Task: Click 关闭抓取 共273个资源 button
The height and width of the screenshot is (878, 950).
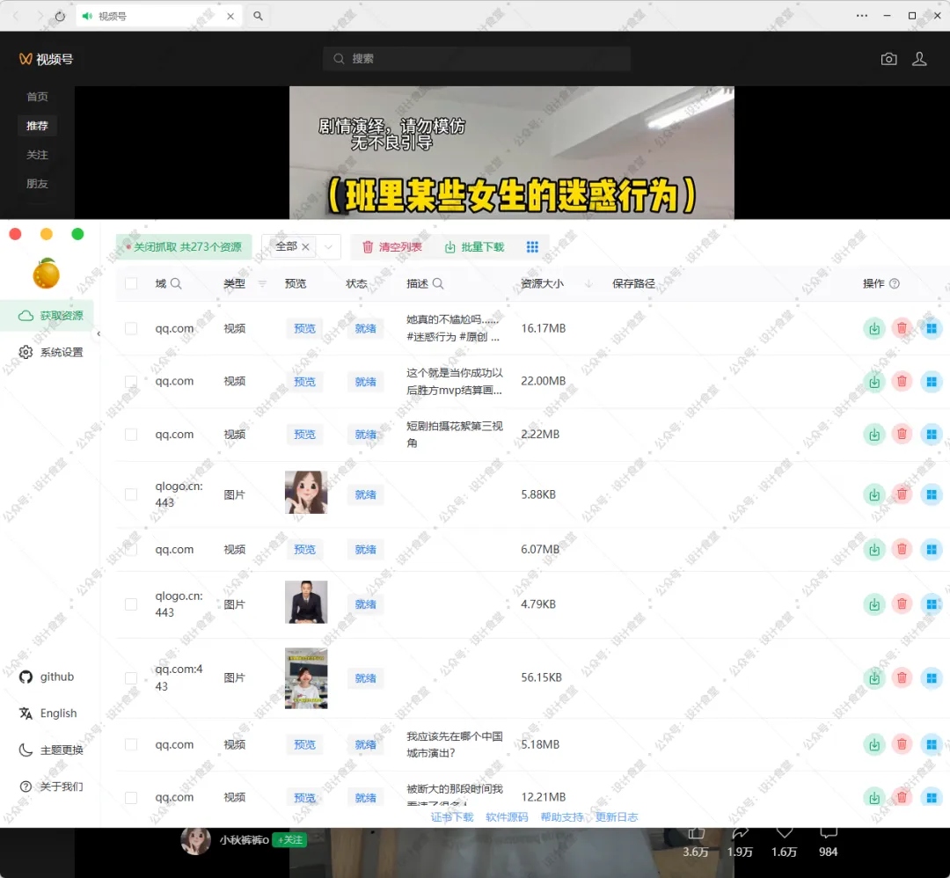Action: click(x=184, y=246)
